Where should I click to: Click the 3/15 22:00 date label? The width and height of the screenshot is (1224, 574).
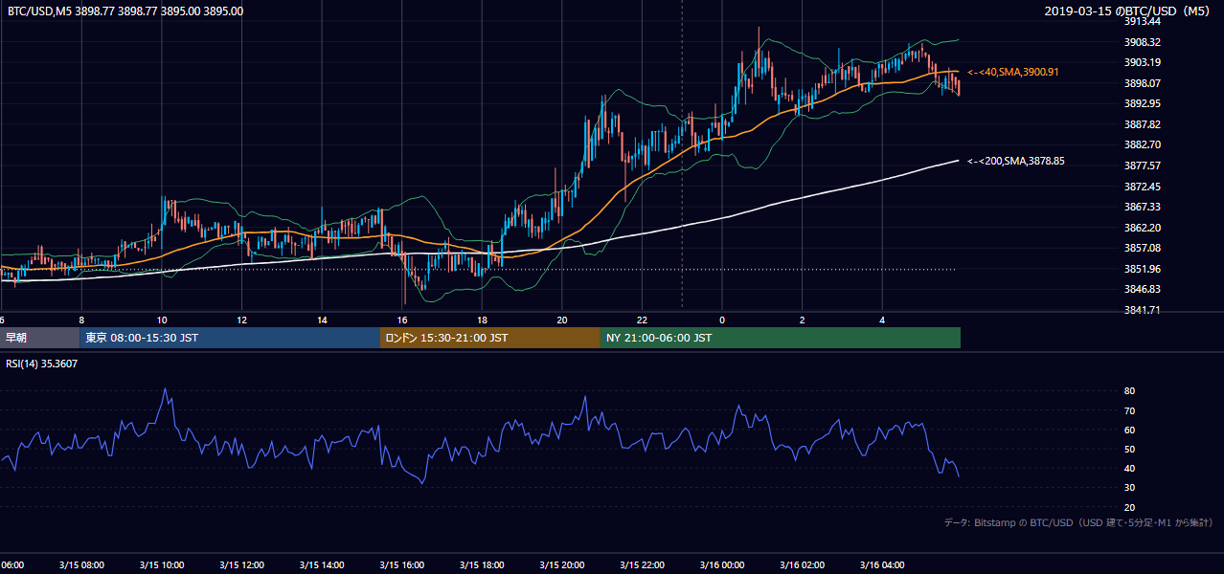(642, 564)
